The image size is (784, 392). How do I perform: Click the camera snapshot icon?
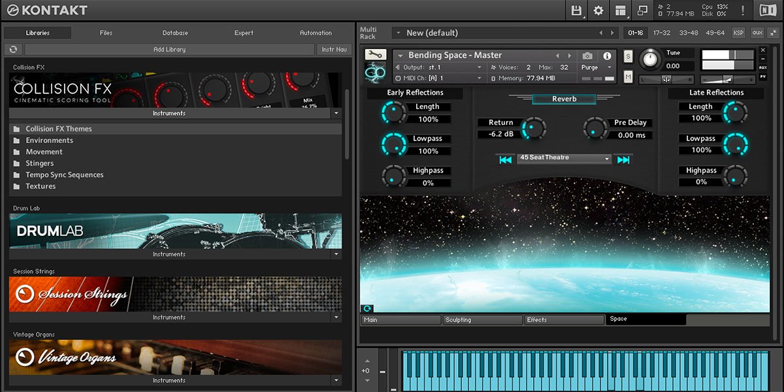point(587,56)
